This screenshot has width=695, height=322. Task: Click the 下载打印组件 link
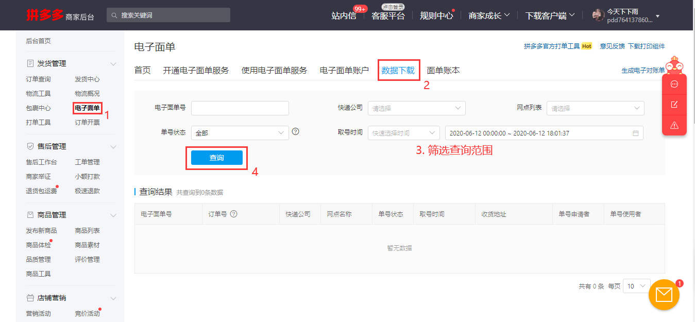pyautogui.click(x=646, y=46)
